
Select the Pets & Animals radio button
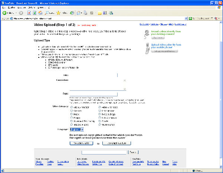pyautogui.click(x=100, y=117)
